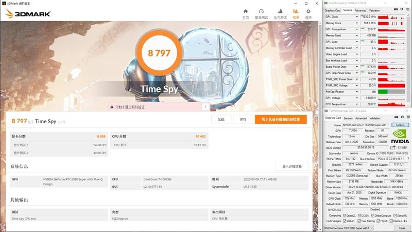This screenshot has height=232, width=412.
Task: Click GPU name field in GPU-Z
Action: coord(366,125)
